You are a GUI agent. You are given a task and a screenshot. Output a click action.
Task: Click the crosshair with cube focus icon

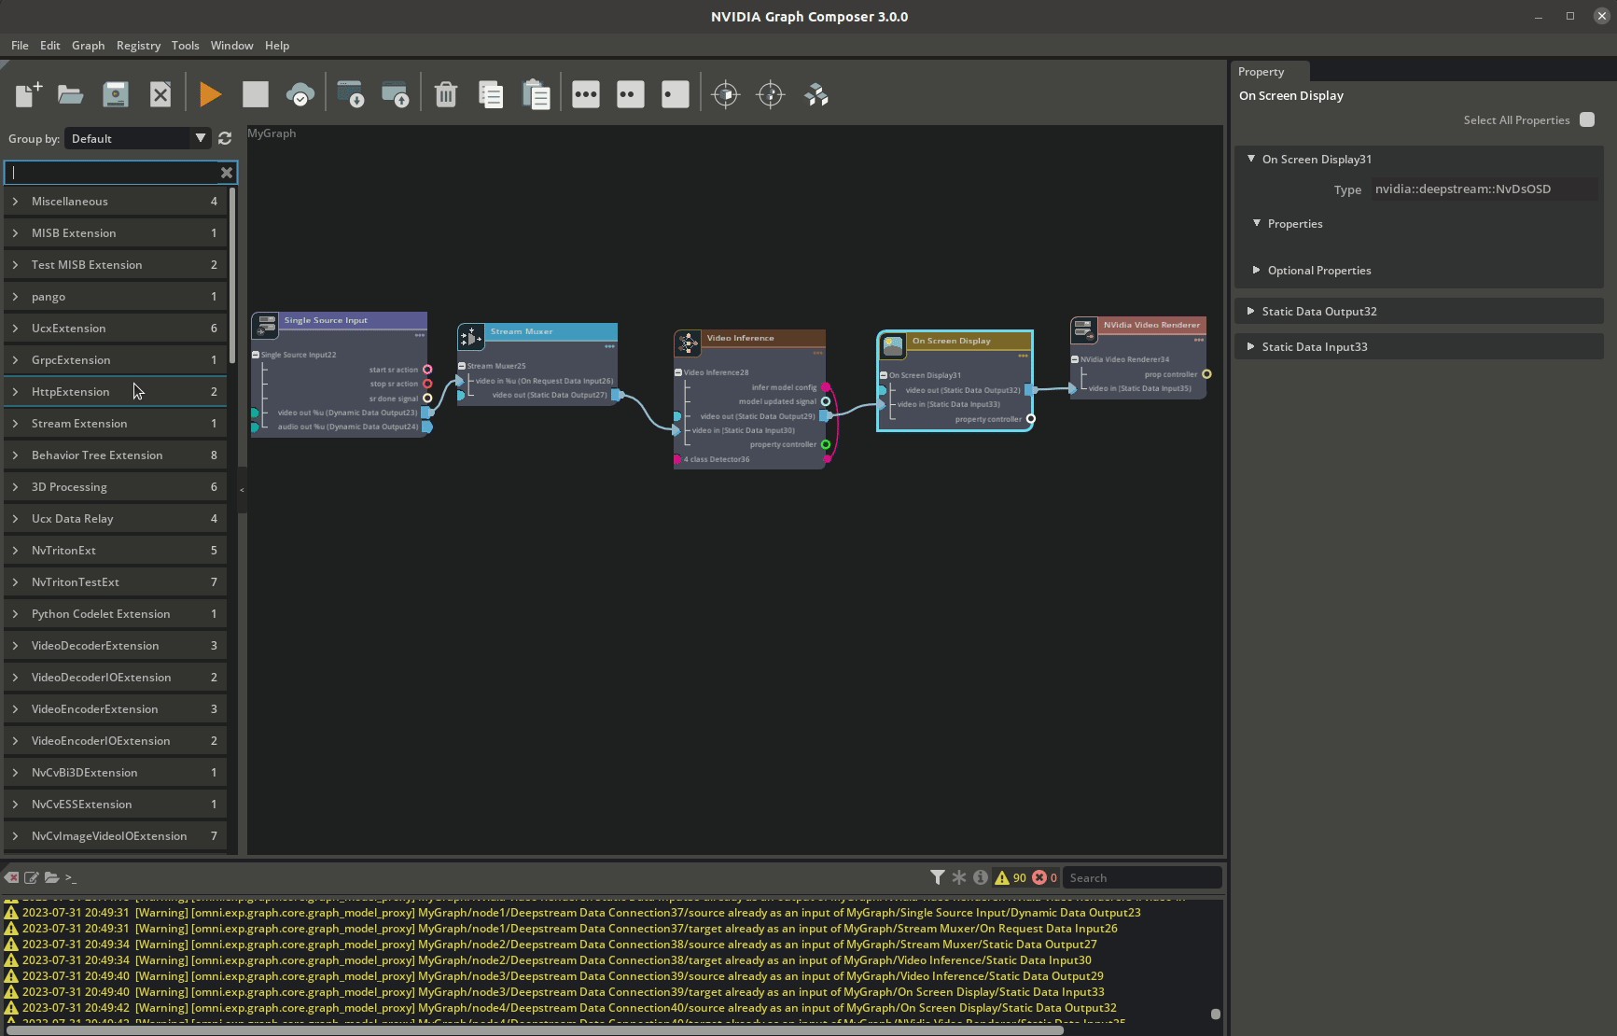726,94
